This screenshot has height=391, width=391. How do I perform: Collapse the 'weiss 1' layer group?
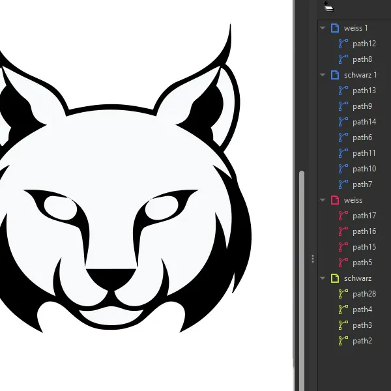coord(323,28)
